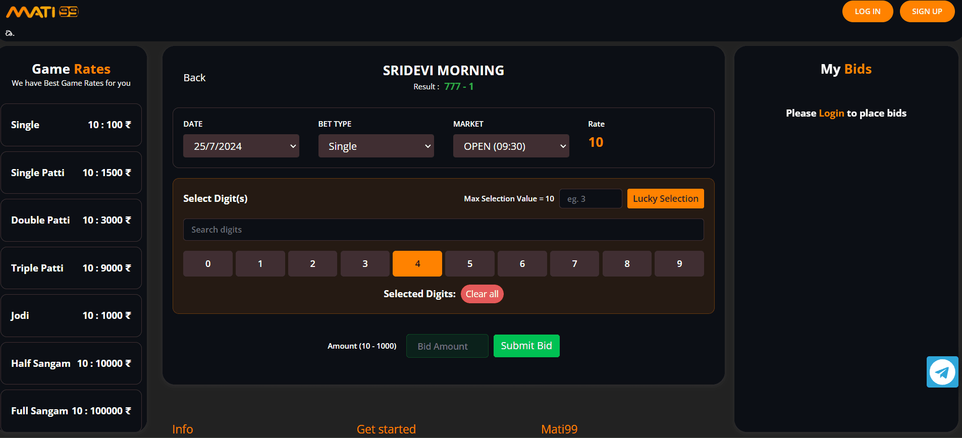Image resolution: width=962 pixels, height=438 pixels.
Task: Click the Half Sangam rate card
Action: [71, 363]
